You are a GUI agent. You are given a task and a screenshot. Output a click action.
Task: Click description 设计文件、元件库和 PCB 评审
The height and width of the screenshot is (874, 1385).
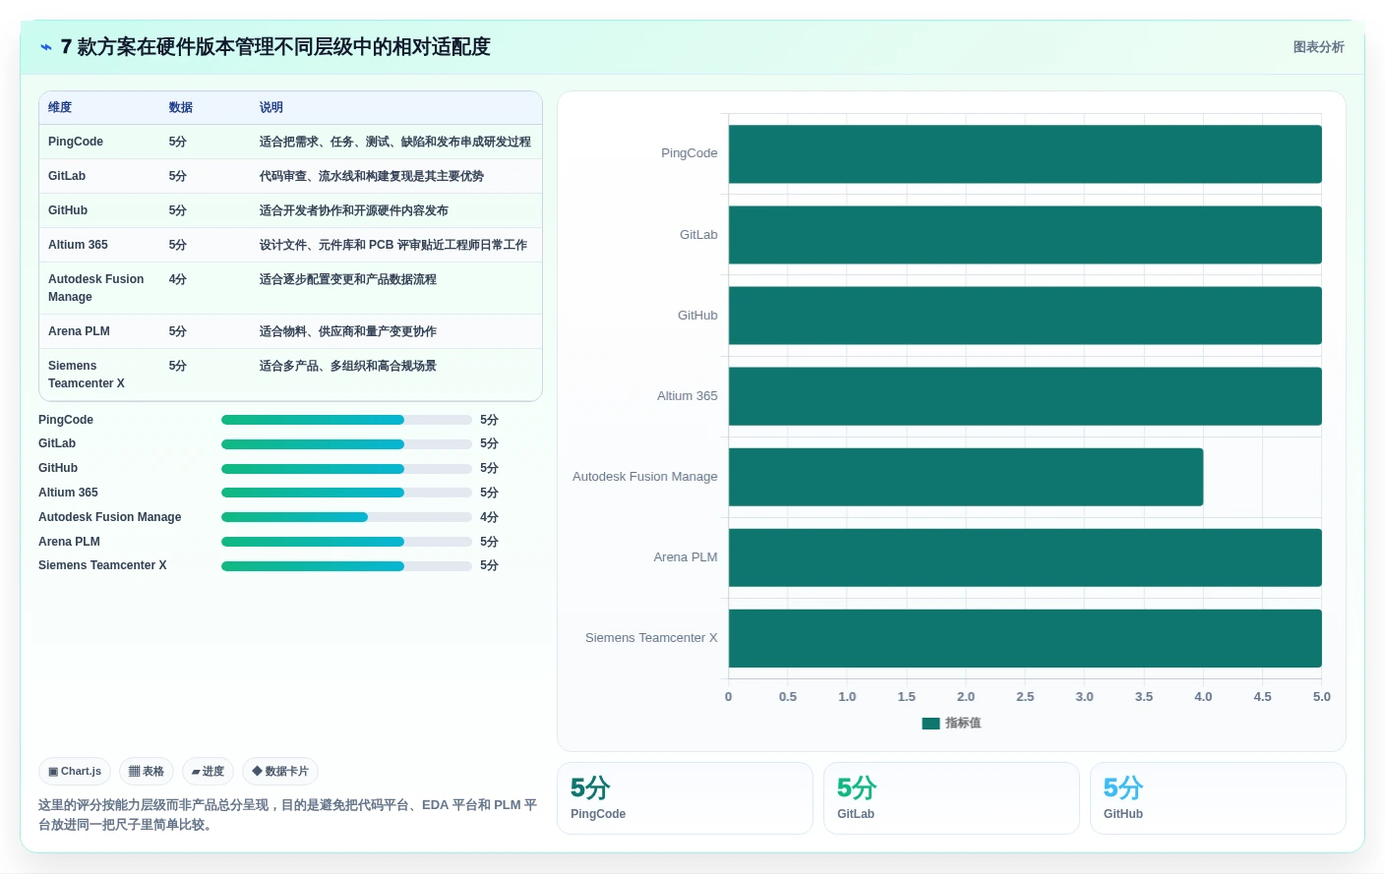[392, 245]
